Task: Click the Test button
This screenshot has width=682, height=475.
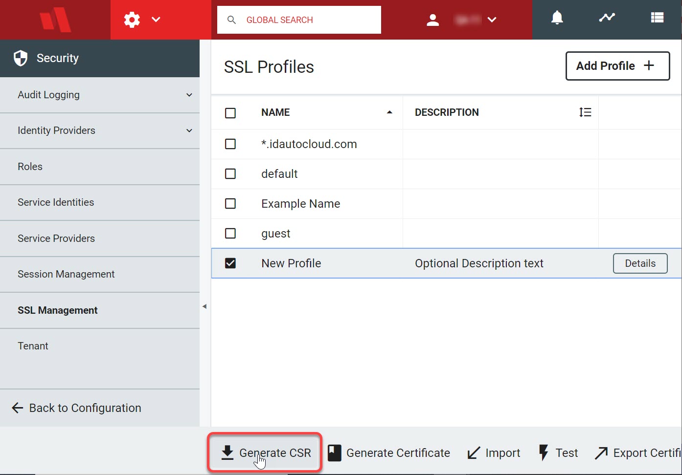Action: (x=558, y=453)
